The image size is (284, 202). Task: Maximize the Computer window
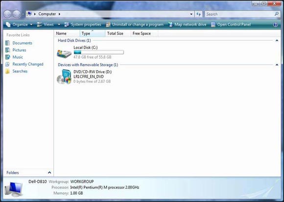pos(264,3)
